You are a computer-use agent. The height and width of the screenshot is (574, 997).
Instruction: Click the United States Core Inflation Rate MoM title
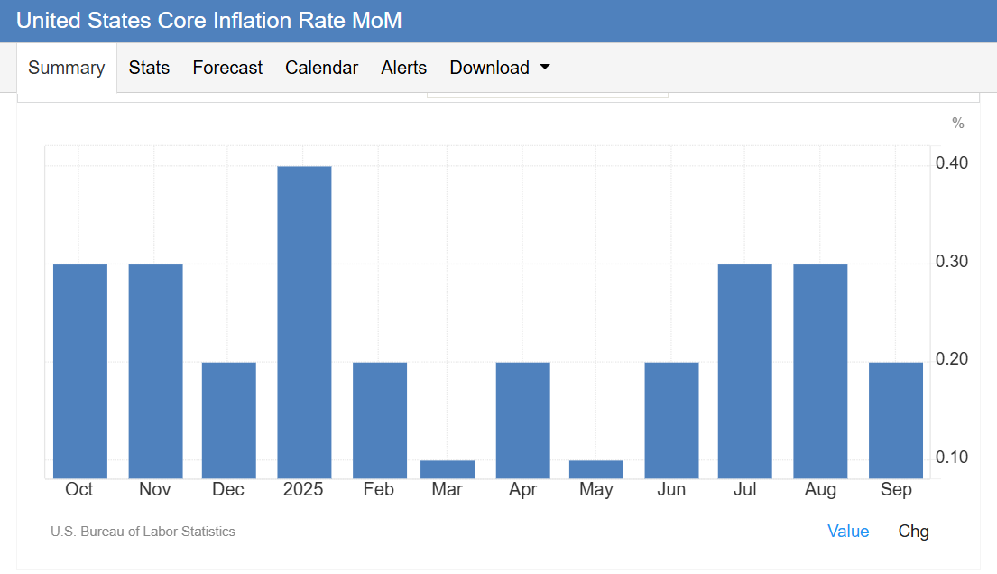click(209, 20)
